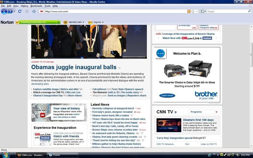This screenshot has width=253, height=158.
Task: Click the Stop loading X button
Action: pos(27,11)
